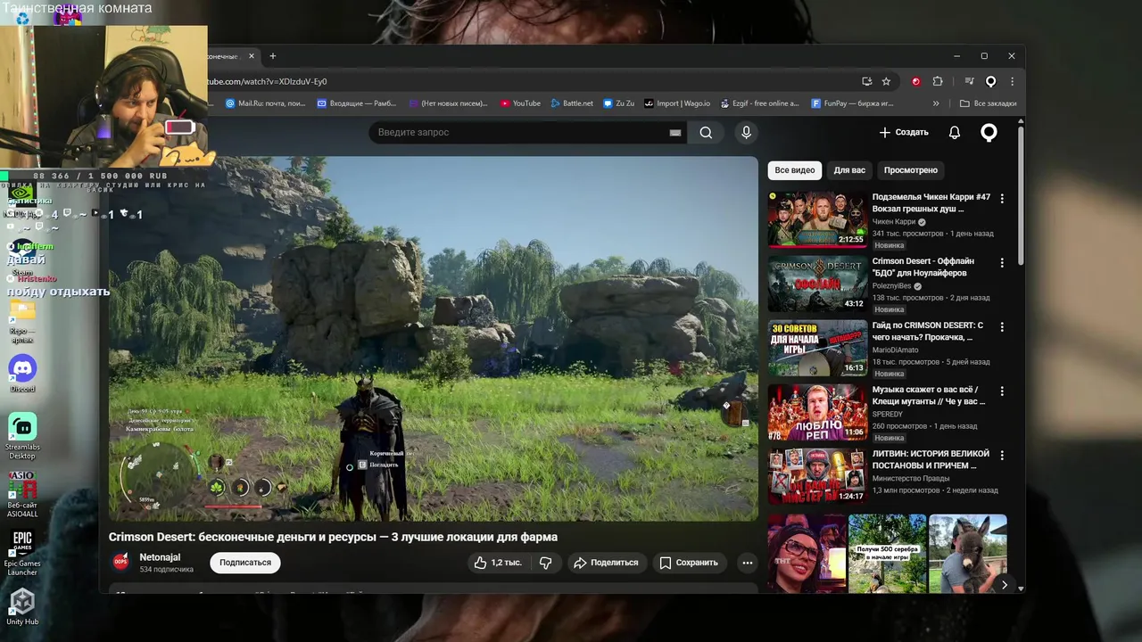The image size is (1142, 642).
Task: Open options for Музыка скажет о вас video
Action: tap(1002, 391)
